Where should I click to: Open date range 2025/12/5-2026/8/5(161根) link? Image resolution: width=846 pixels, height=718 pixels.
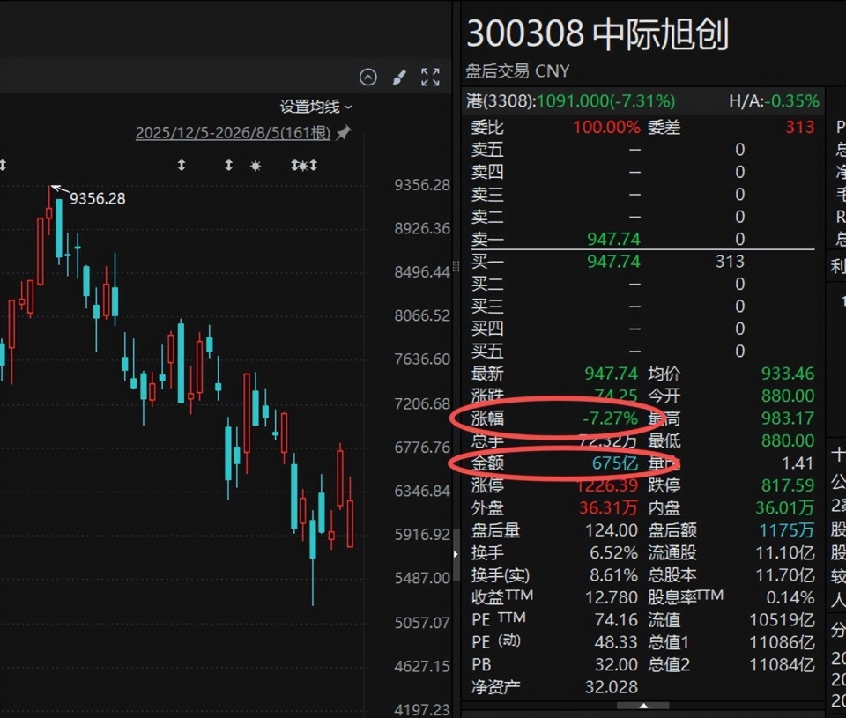click(233, 133)
